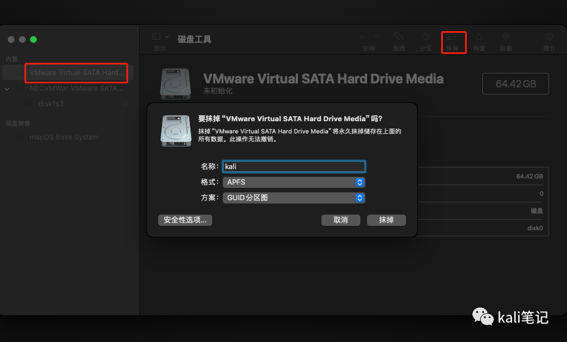The width and height of the screenshot is (567, 342).
Task: Click the 取消 cancel button
Action: pyautogui.click(x=341, y=220)
